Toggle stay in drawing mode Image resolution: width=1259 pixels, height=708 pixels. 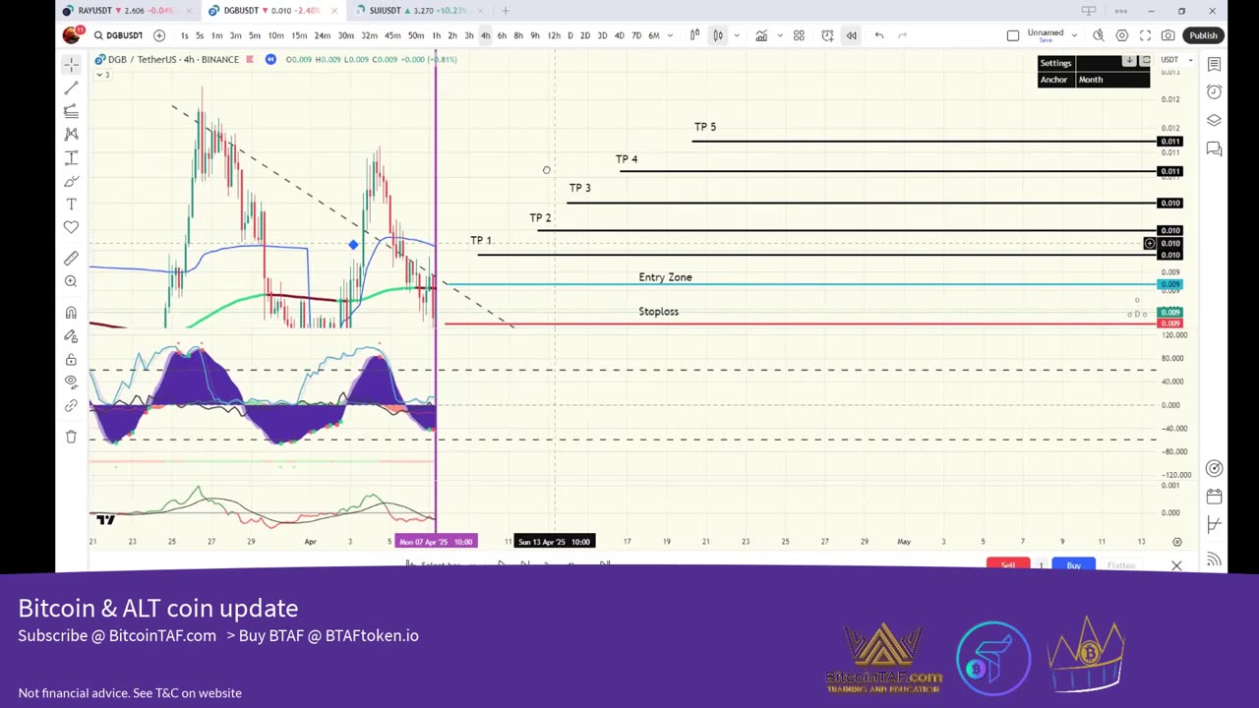(71, 336)
